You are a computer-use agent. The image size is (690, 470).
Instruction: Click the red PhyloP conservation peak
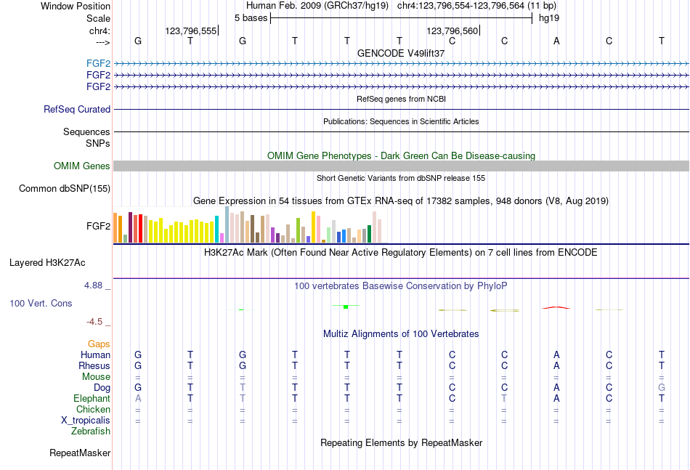click(556, 307)
